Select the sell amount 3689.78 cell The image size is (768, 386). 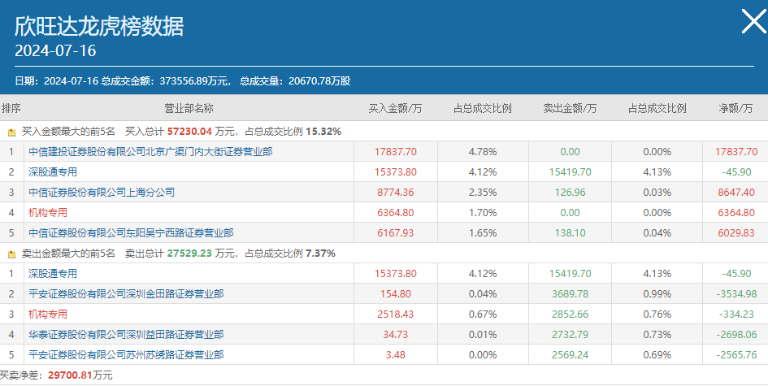pyautogui.click(x=571, y=294)
